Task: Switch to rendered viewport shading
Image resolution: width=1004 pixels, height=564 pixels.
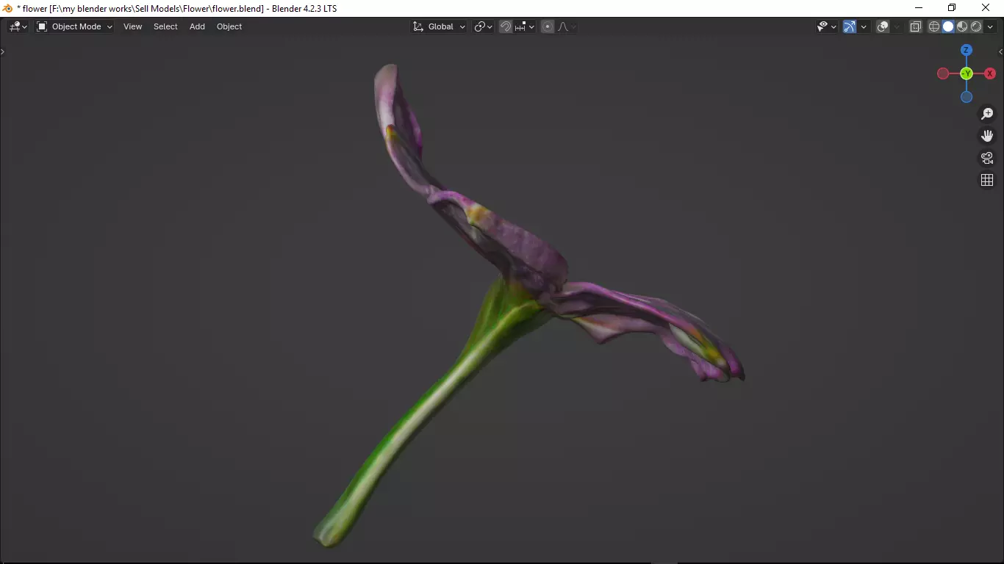Action: 976,26
